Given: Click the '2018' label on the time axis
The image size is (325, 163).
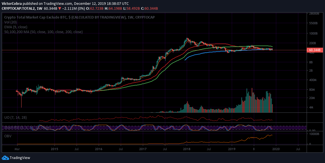Looking at the screenshot, I should tap(187, 149).
